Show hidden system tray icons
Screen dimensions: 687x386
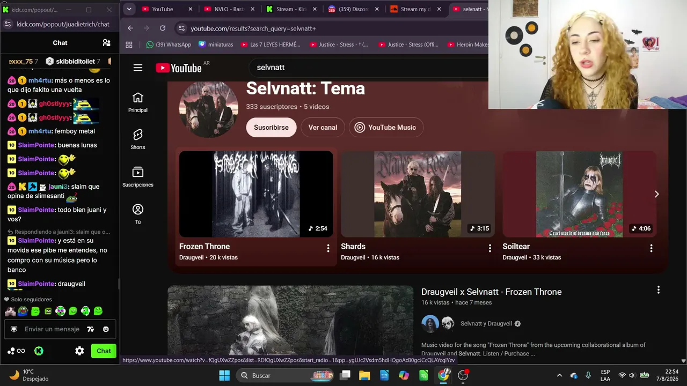tap(559, 375)
